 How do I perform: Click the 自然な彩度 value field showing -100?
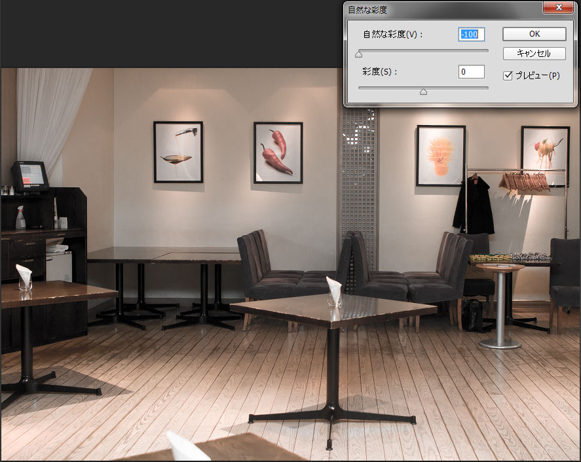(x=471, y=34)
